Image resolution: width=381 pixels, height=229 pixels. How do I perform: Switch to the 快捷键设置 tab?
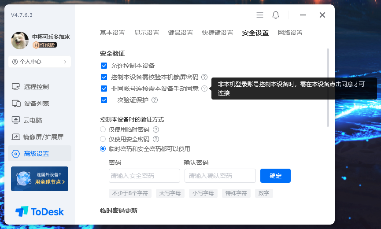[x=218, y=33]
